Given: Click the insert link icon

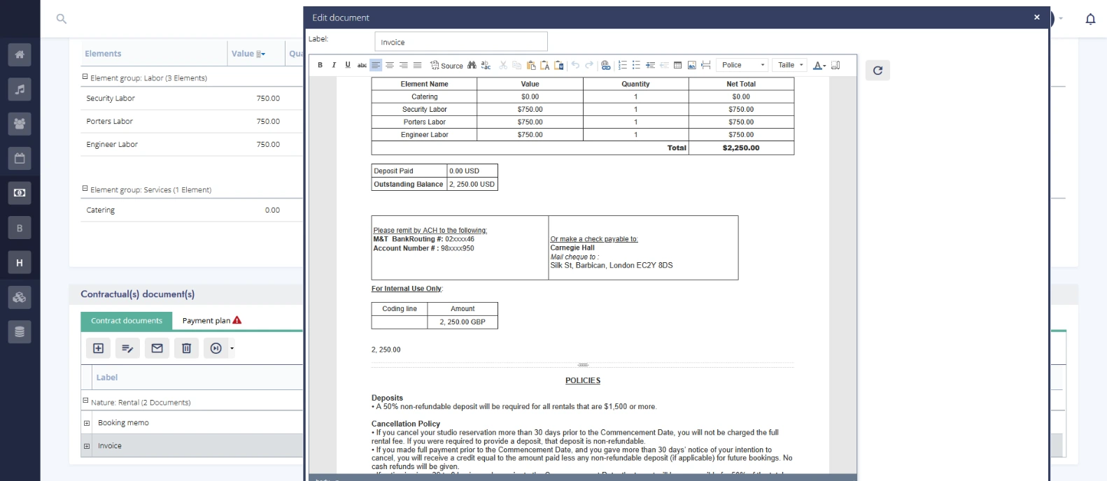Looking at the screenshot, I should point(605,65).
